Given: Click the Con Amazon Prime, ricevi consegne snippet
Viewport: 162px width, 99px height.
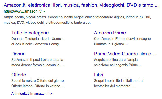Looking at the screenshot, I should click(x=122, y=41).
